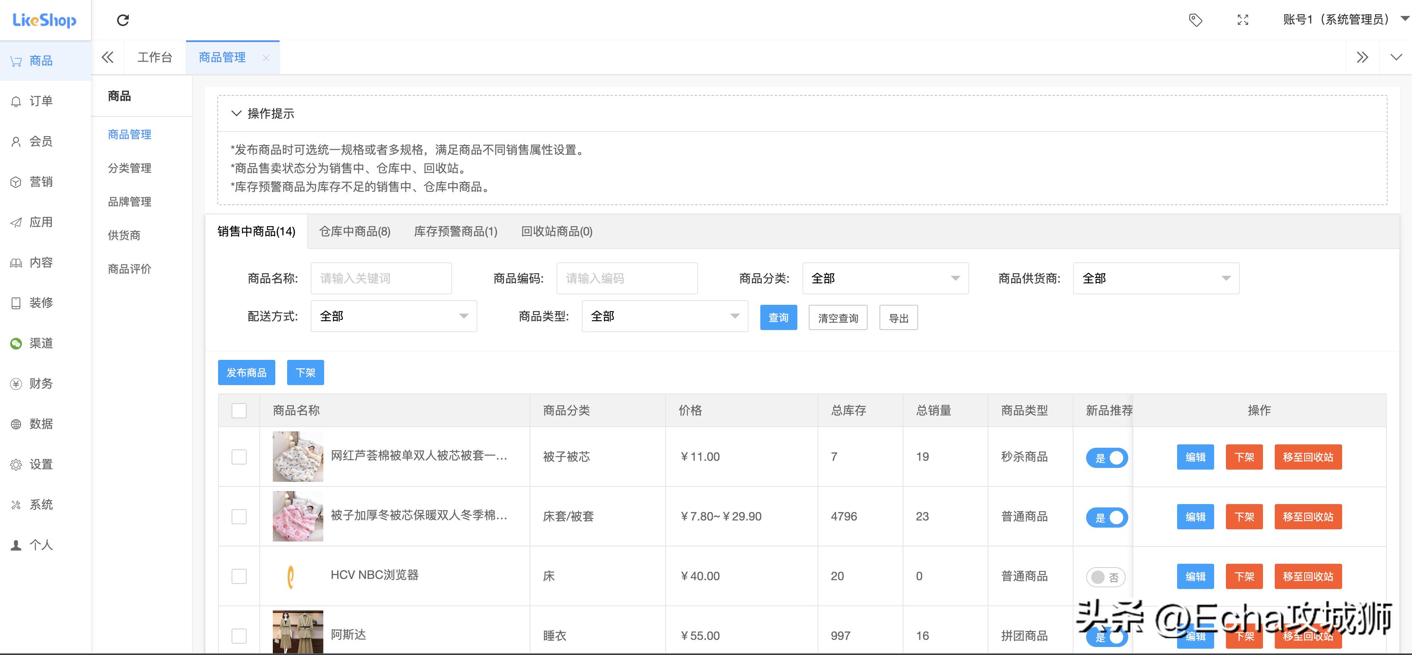Image resolution: width=1412 pixels, height=655 pixels.
Task: Collapse the 操作提示 panel
Action: 236,113
